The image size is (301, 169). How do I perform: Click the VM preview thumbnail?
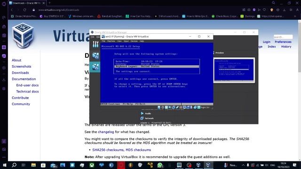(x=234, y=70)
